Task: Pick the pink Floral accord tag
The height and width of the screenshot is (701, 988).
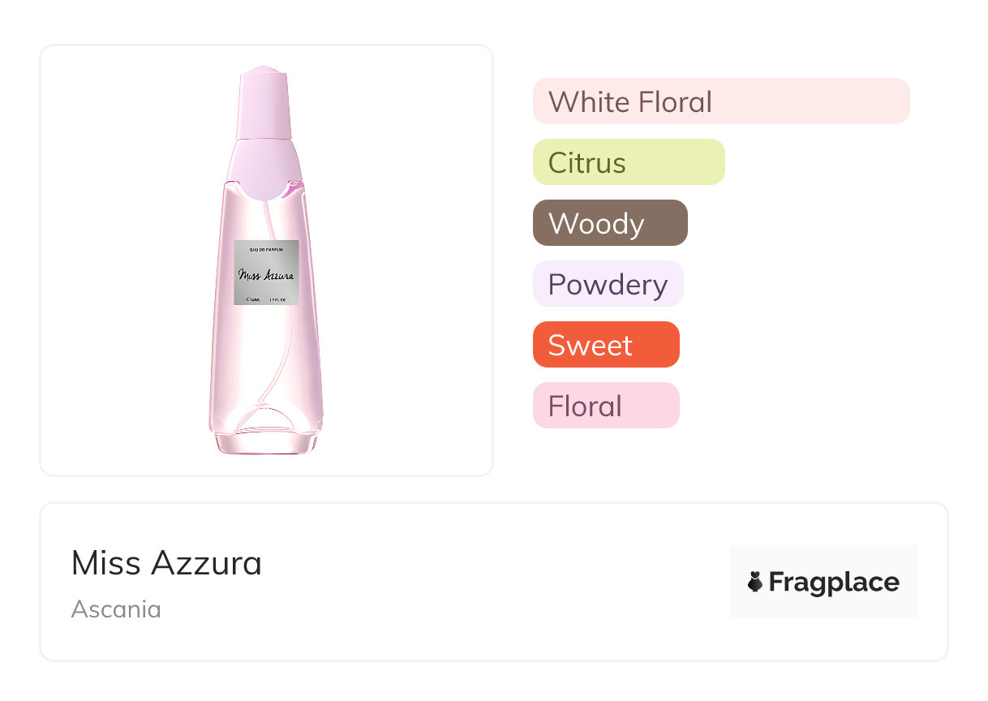Action: (x=605, y=406)
